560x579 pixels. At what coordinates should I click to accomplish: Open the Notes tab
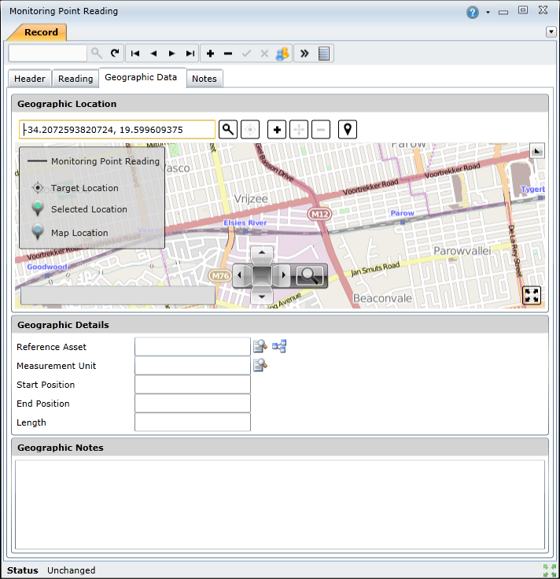coord(204,79)
